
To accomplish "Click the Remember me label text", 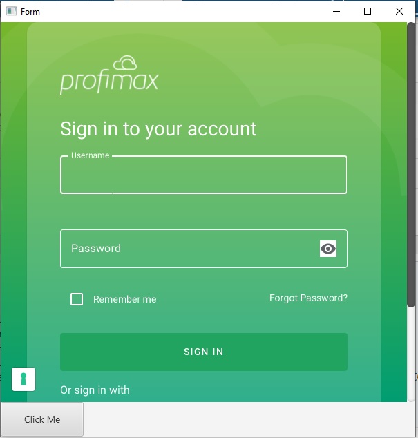I will (x=125, y=299).
